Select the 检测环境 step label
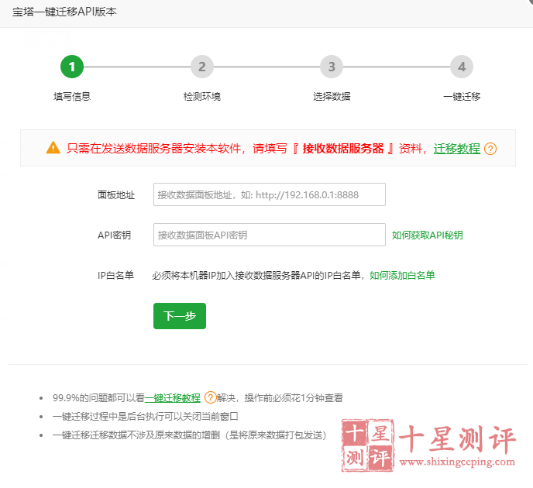 201,97
